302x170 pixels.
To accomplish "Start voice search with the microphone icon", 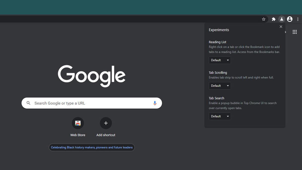I will click(155, 103).
